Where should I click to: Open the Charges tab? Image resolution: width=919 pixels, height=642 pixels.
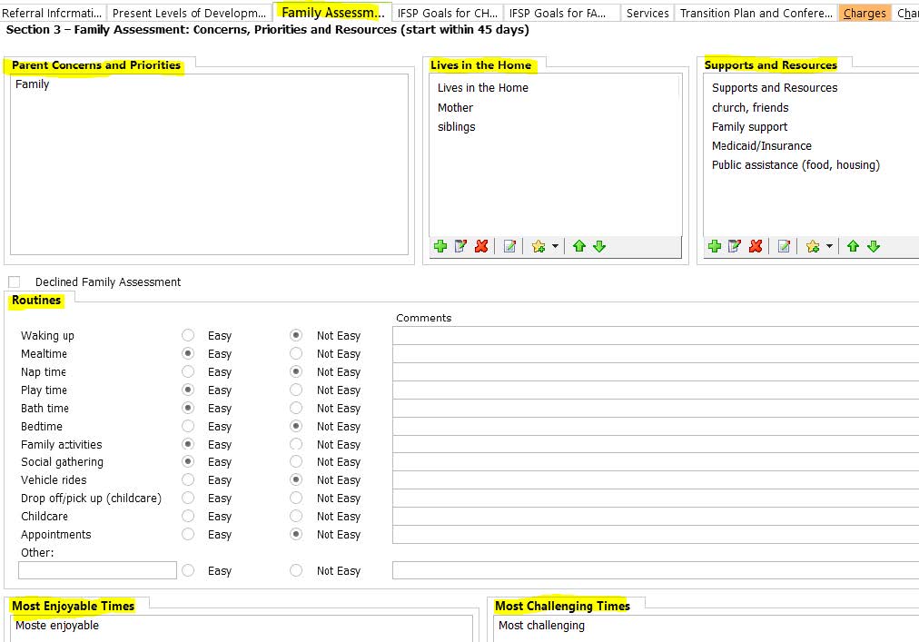click(865, 14)
